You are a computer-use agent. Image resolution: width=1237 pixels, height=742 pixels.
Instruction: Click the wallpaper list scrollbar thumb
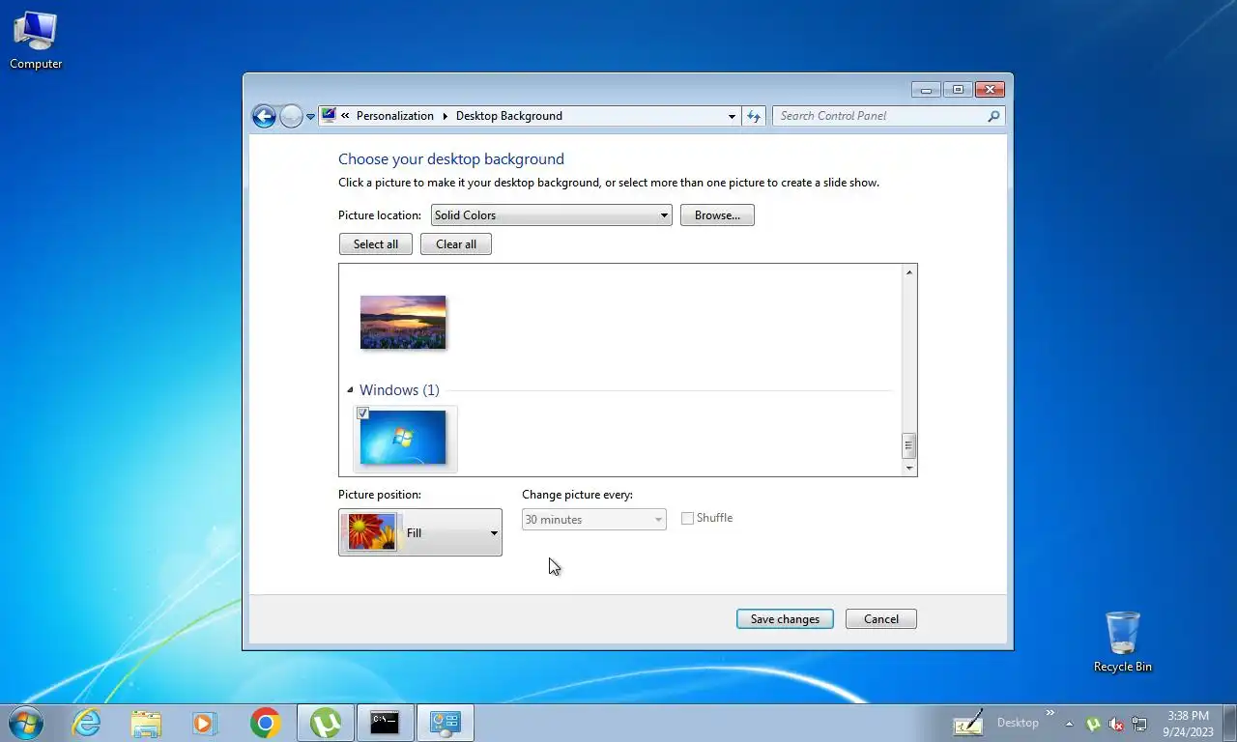908,445
